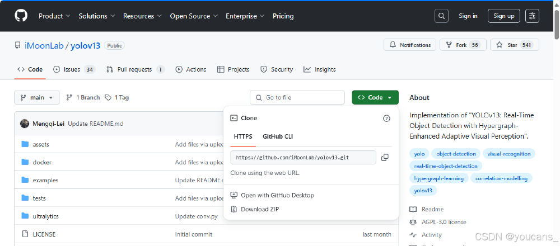Open the ultralytics folder

click(45, 216)
